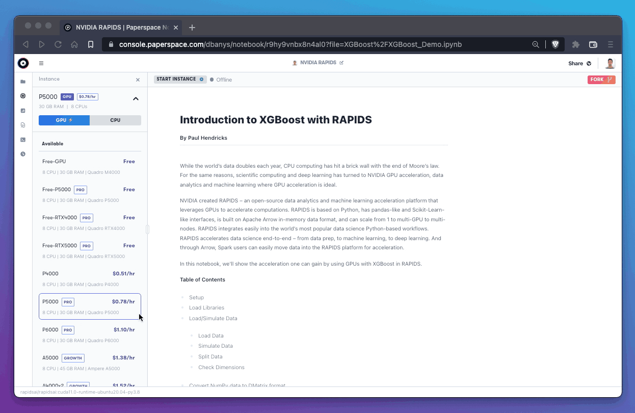Image resolution: width=635 pixels, height=413 pixels.
Task: Click the browser address bar URL
Action: (x=290, y=44)
